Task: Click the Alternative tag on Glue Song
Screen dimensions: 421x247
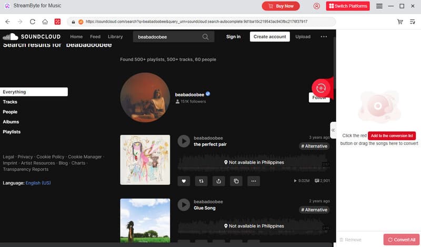Action: click(x=314, y=210)
